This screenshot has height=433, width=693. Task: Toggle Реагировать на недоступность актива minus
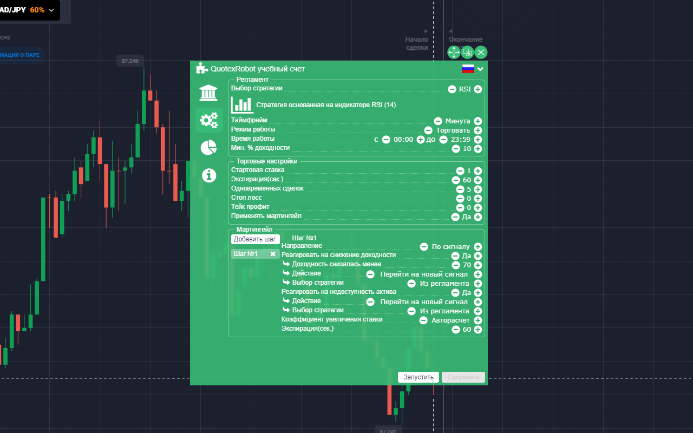456,293
